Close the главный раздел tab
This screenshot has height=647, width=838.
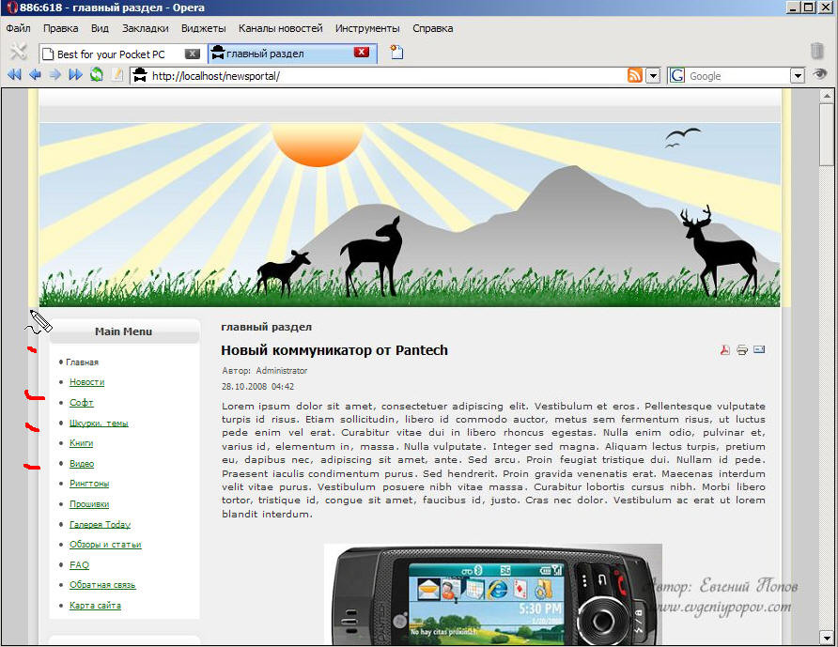(x=362, y=52)
